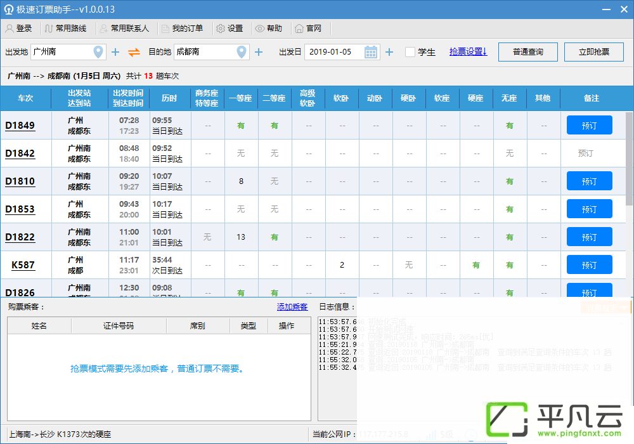Screen dimensions: 634x444
Task: Open the 抢票设置 link
Action: point(469,52)
